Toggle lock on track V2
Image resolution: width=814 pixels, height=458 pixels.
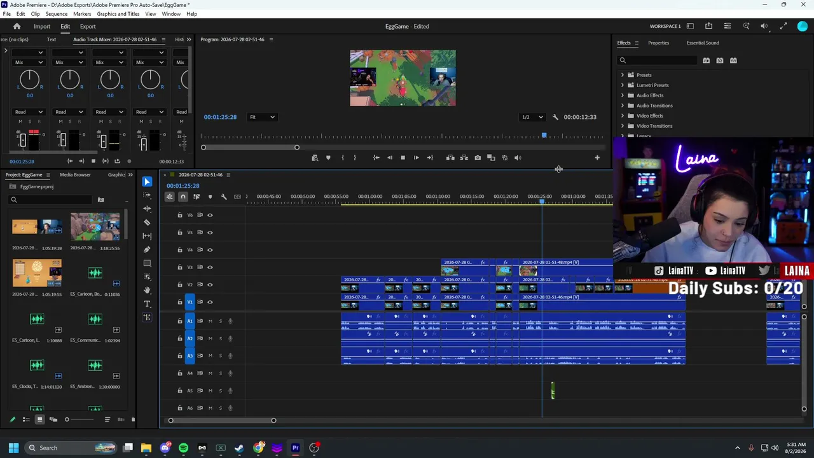(x=179, y=284)
